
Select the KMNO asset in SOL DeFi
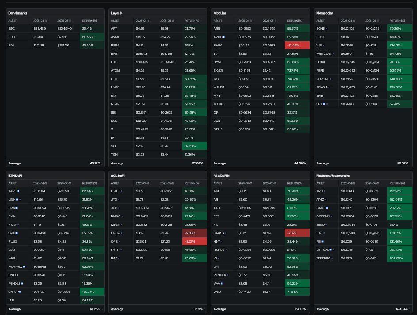(116, 216)
